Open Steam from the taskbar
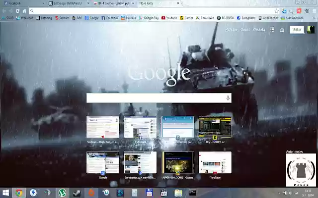318x198 pixels. [77, 193]
